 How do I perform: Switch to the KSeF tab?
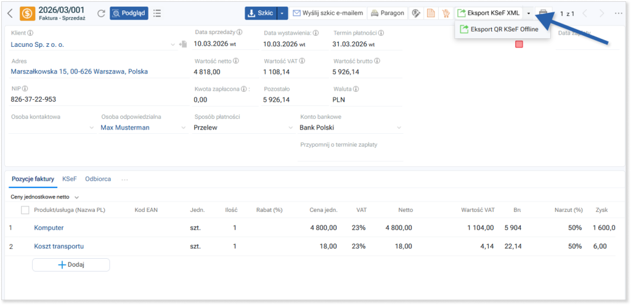(x=69, y=179)
